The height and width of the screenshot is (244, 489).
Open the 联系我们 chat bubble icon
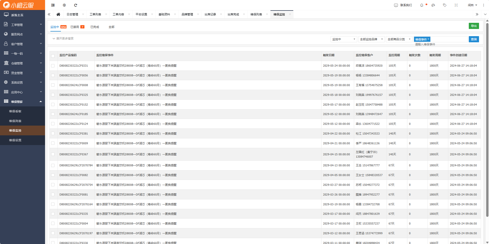click(396, 5)
